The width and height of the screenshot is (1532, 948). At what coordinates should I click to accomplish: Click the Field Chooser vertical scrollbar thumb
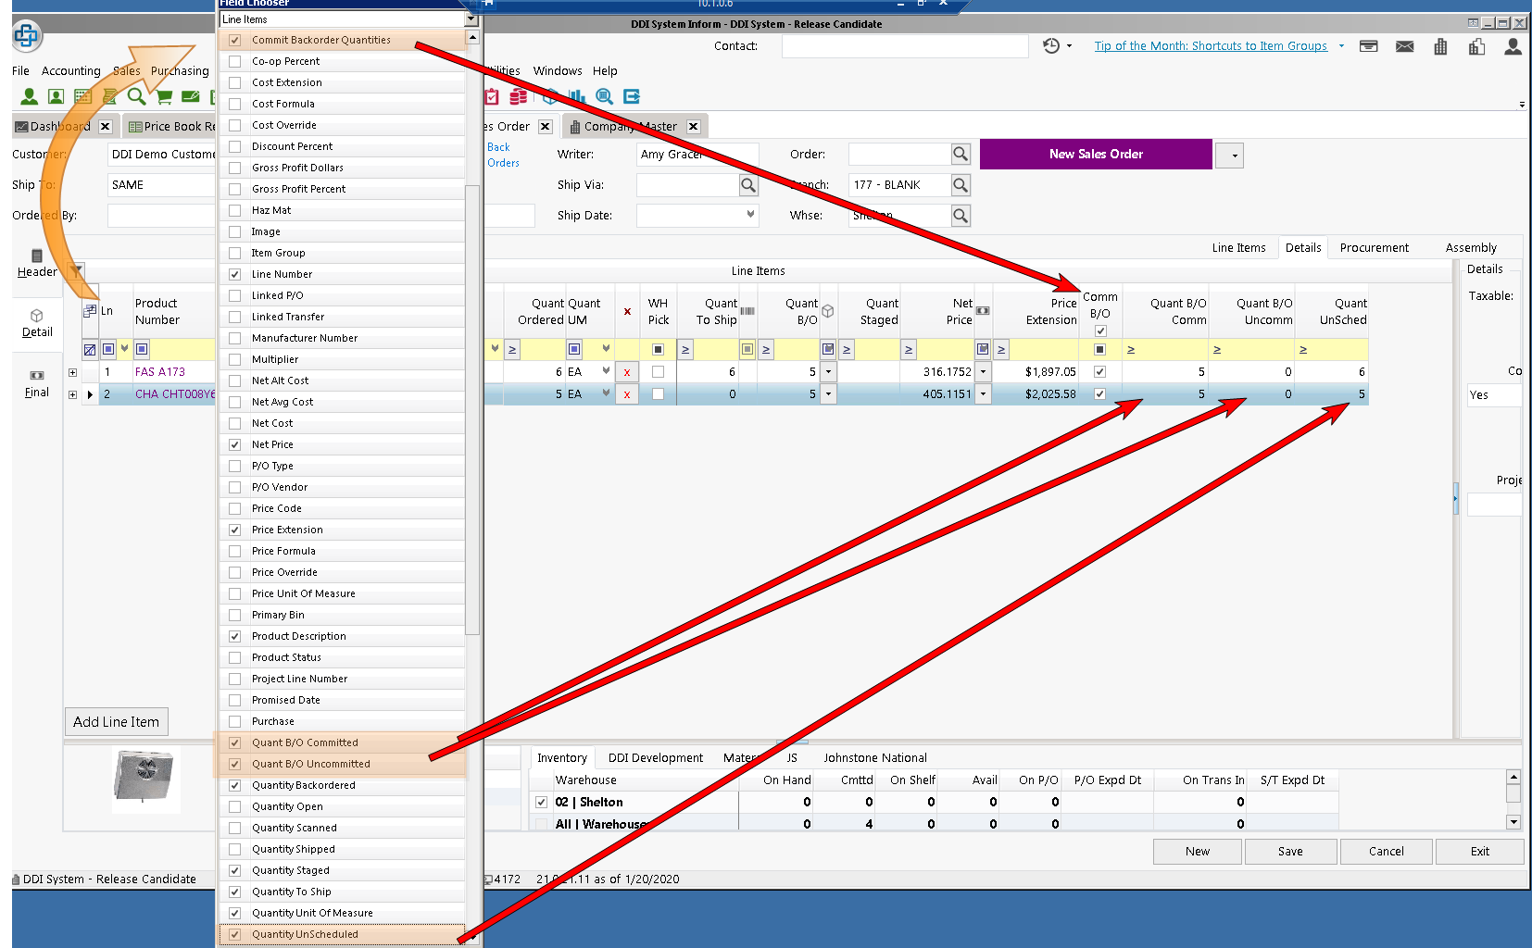pyautogui.click(x=472, y=407)
